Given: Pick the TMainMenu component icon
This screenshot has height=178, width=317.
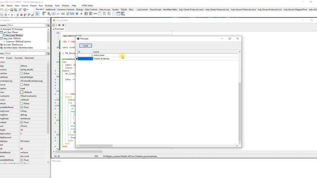Looking at the screenshot, I should click(x=44, y=14).
